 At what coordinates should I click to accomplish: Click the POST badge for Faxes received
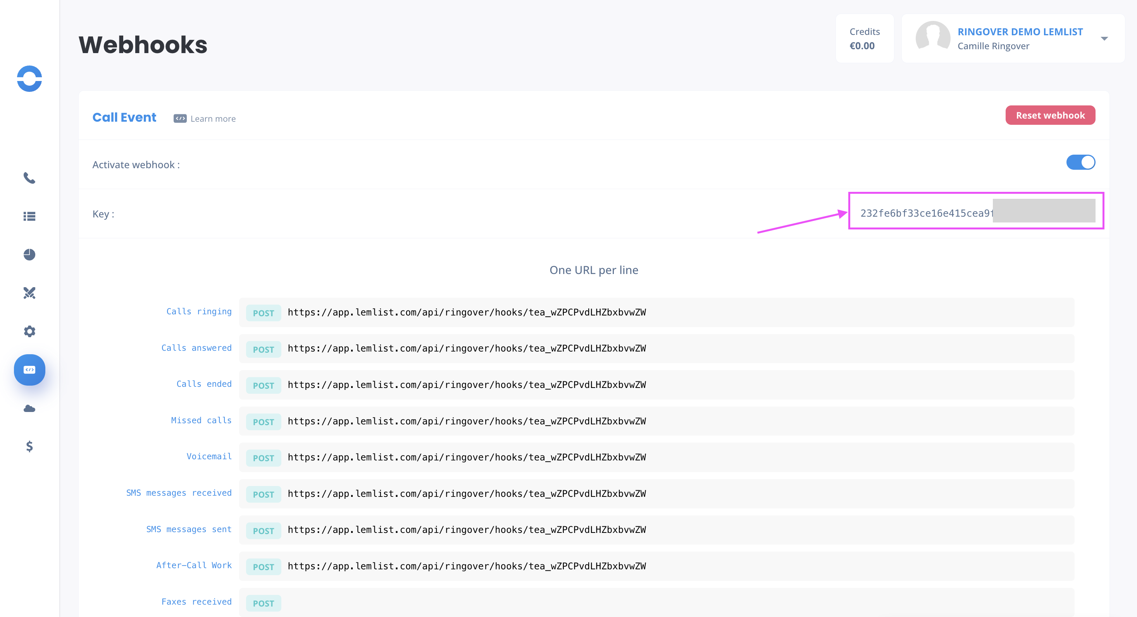point(264,603)
